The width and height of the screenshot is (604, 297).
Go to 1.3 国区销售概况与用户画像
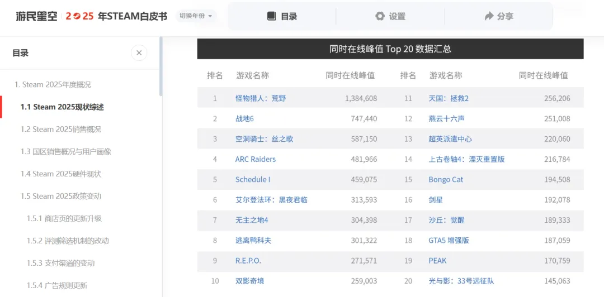66,152
